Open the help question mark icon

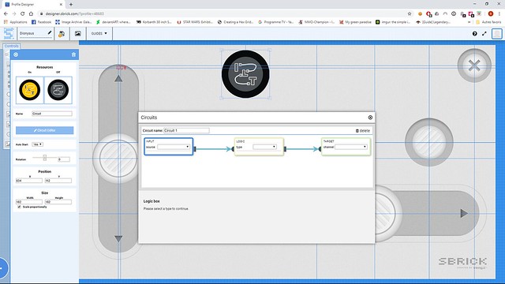tap(475, 33)
